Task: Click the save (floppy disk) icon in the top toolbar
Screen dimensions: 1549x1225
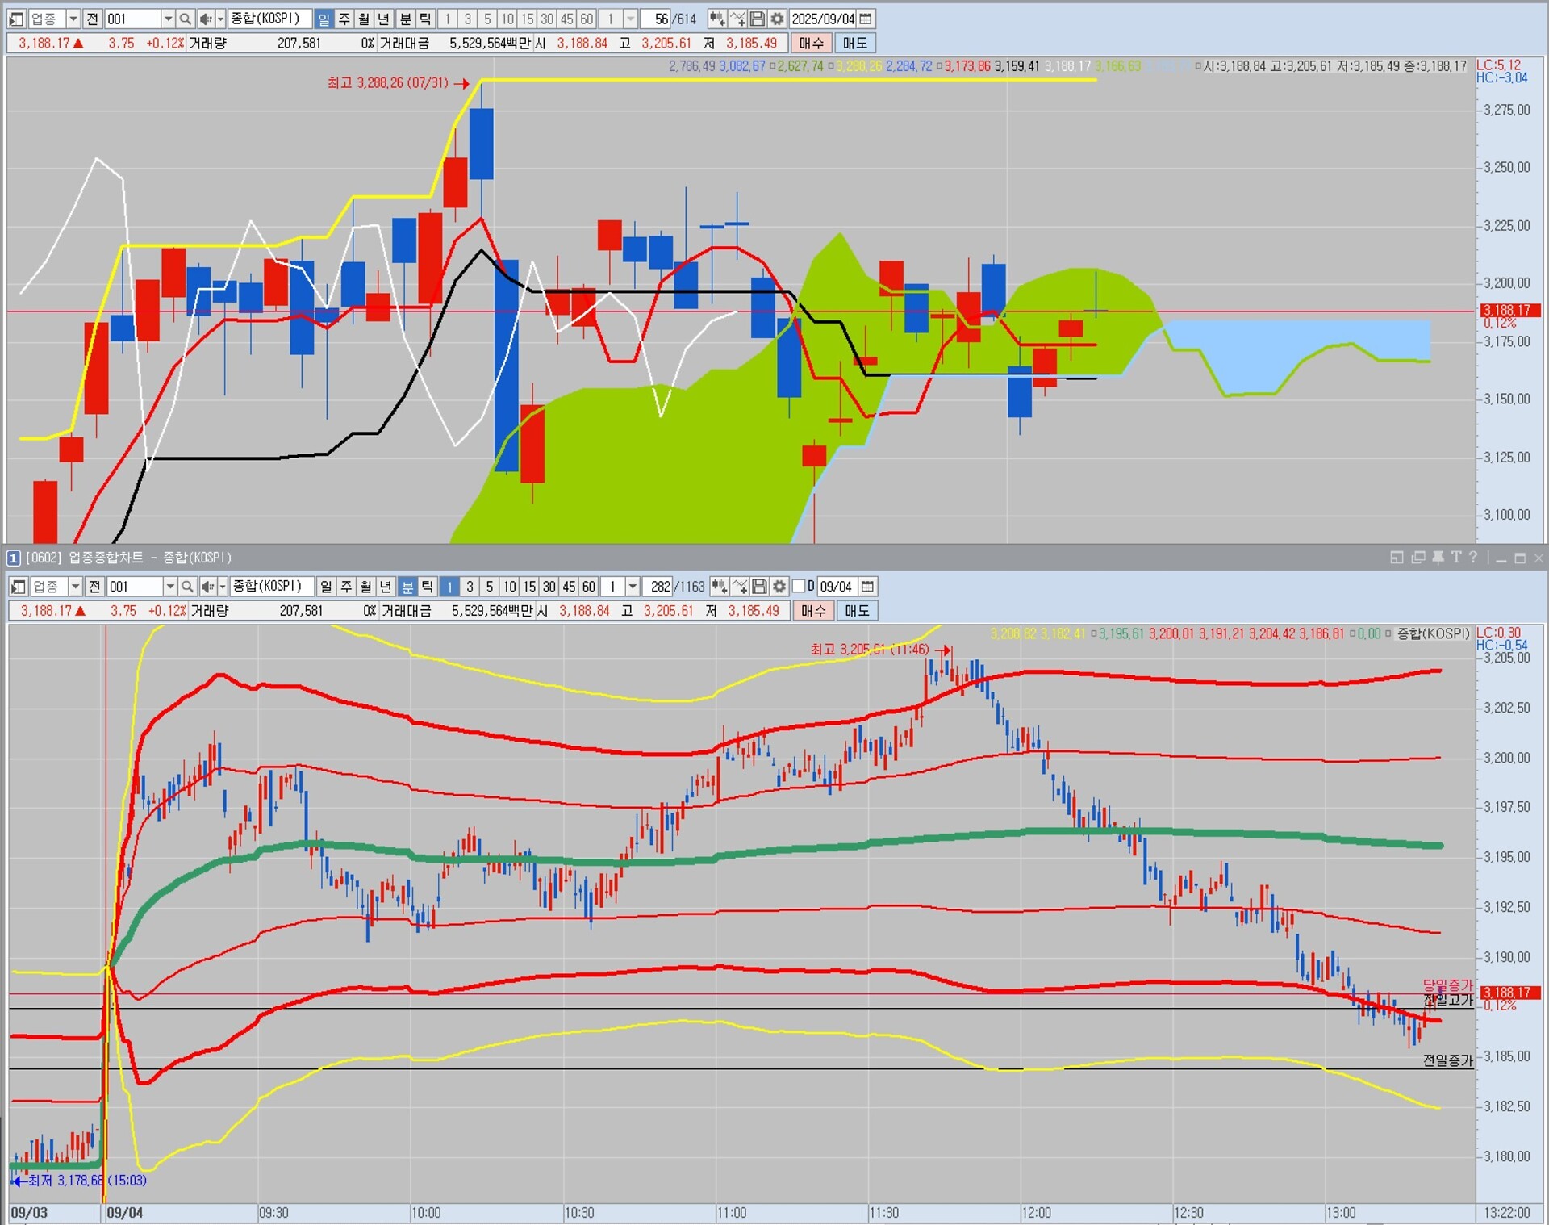Action: click(x=758, y=19)
